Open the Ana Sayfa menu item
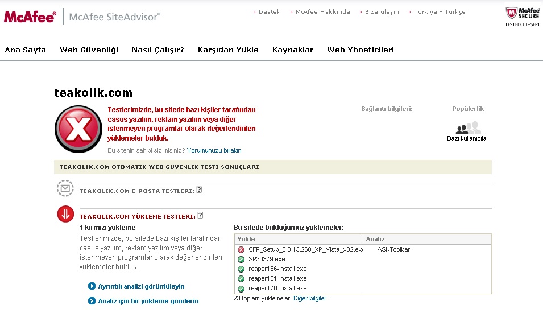 pos(26,50)
